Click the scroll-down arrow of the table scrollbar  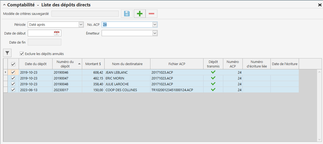319,139
